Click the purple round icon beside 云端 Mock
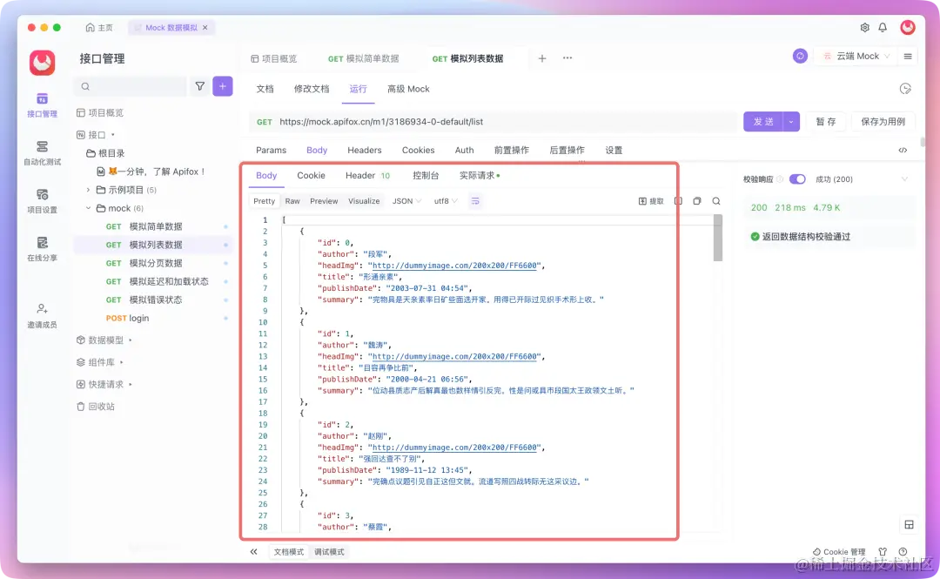 pyautogui.click(x=800, y=56)
